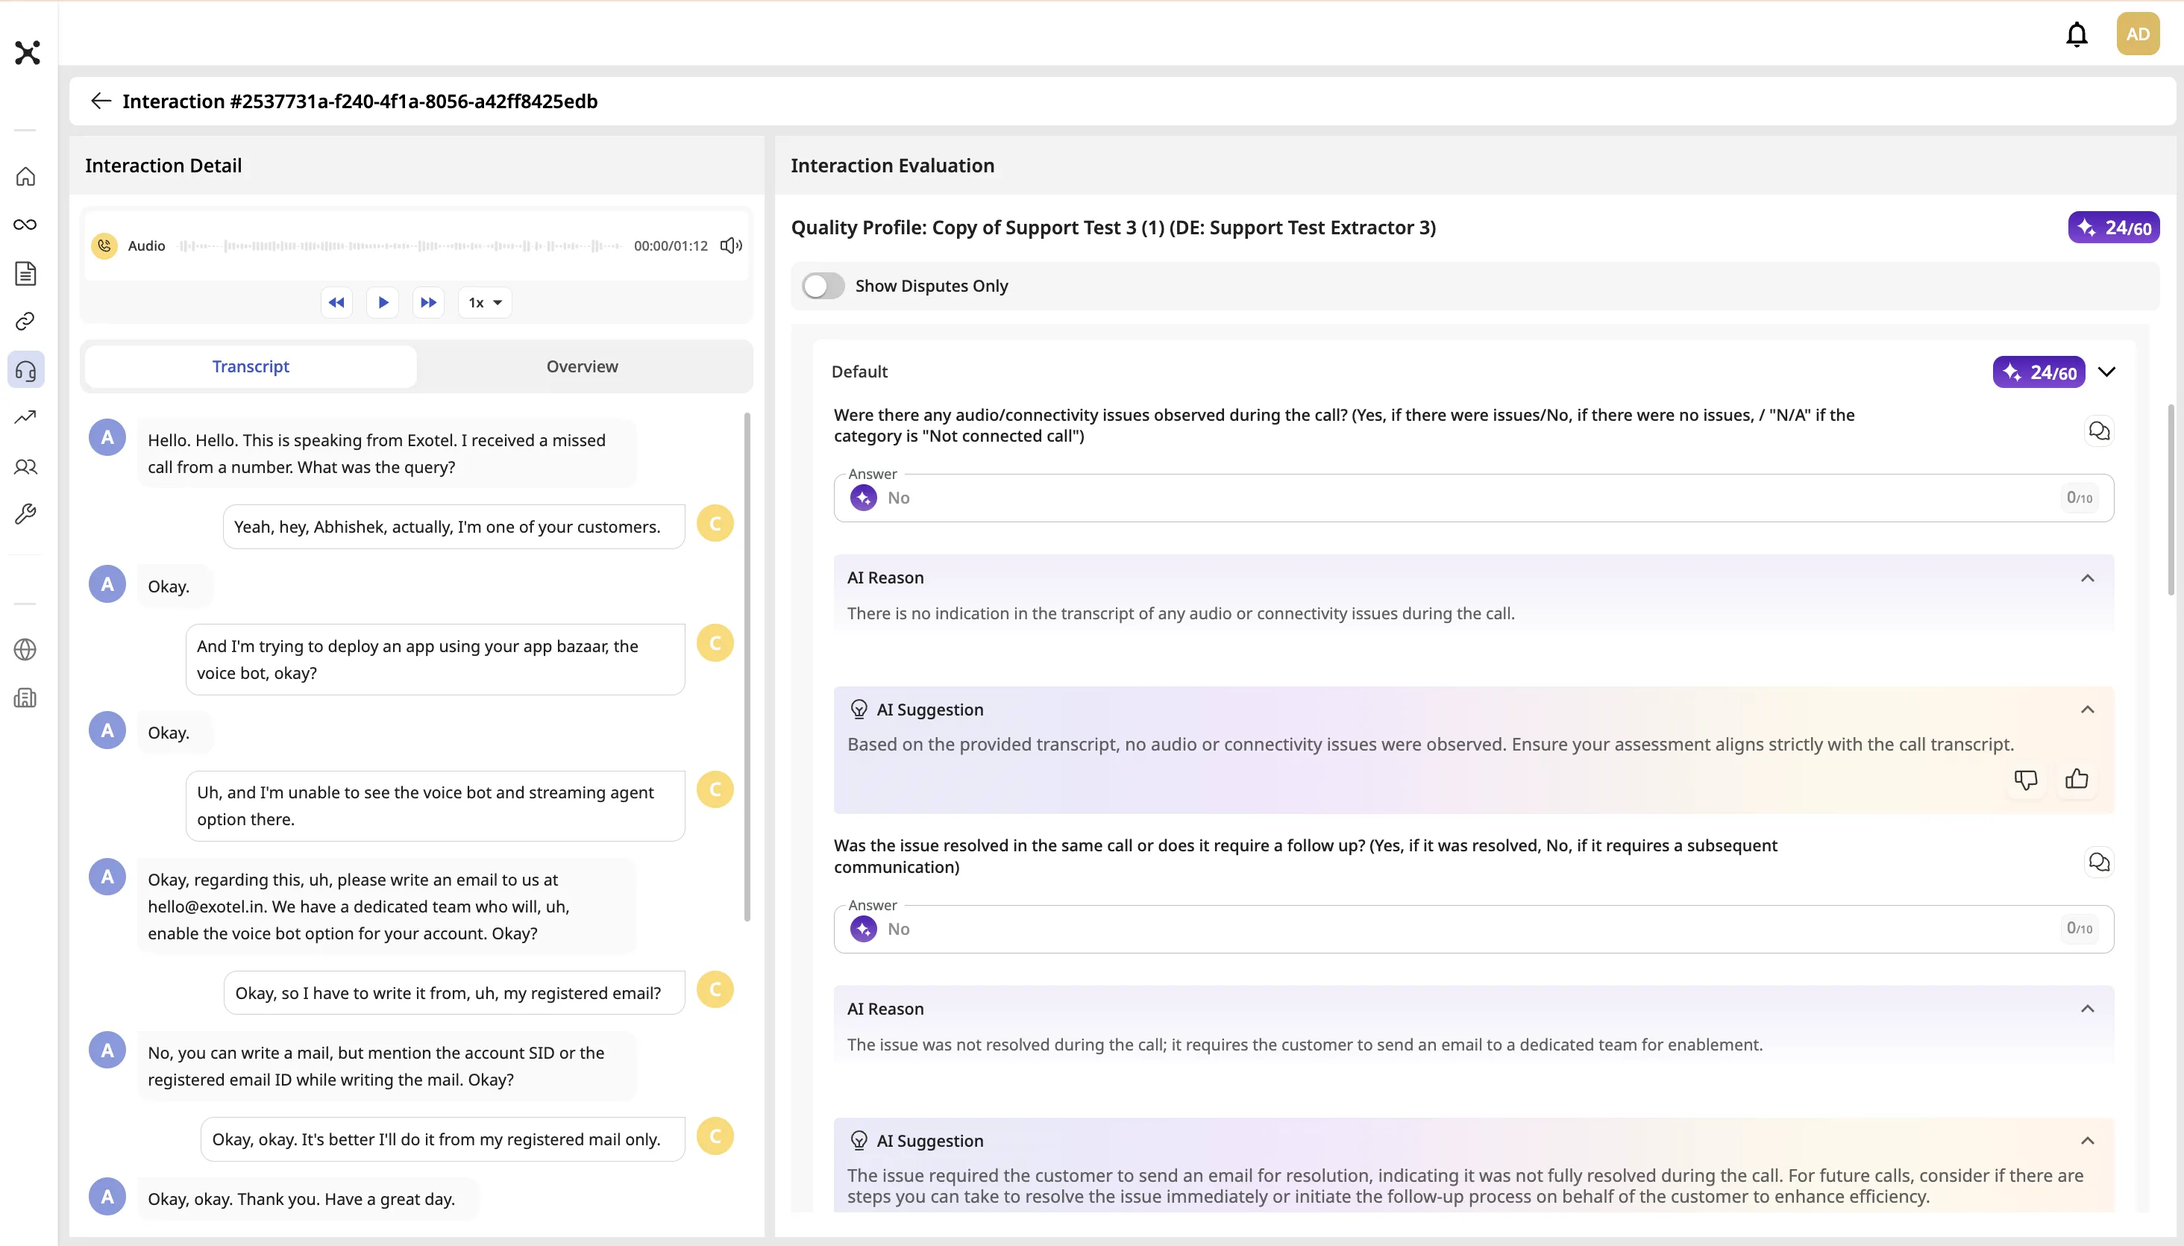Click the Default section 24/60 score badge
Viewport: 2184px width, 1246px height.
(x=2039, y=372)
